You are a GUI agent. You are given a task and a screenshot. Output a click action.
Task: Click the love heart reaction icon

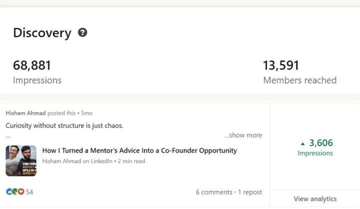pyautogui.click(x=21, y=191)
